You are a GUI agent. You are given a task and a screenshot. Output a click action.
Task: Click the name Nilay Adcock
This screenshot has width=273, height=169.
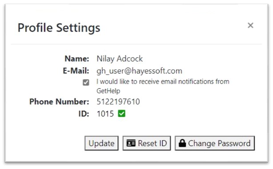[x=120, y=59]
